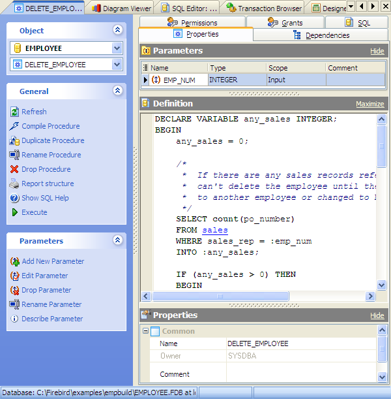
Task: Open the EMPLOYEE database dropdown
Action: pos(117,48)
